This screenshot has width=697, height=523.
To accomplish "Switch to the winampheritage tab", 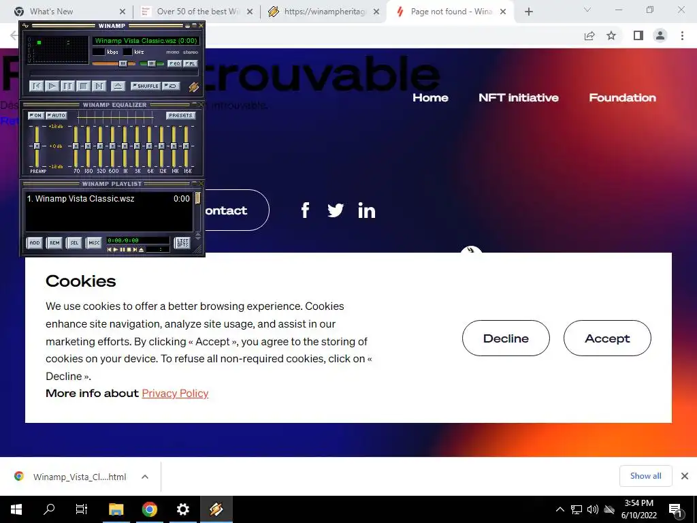I will click(x=325, y=12).
